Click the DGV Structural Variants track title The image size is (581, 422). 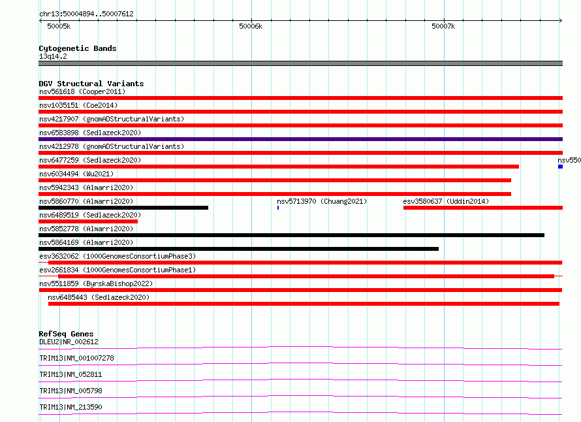[91, 84]
